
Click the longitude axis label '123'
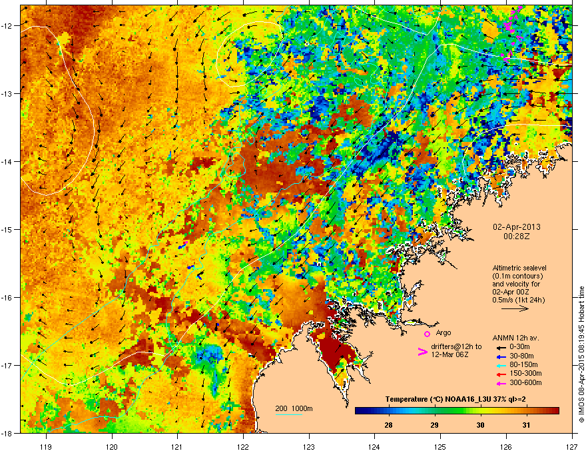[309, 447]
